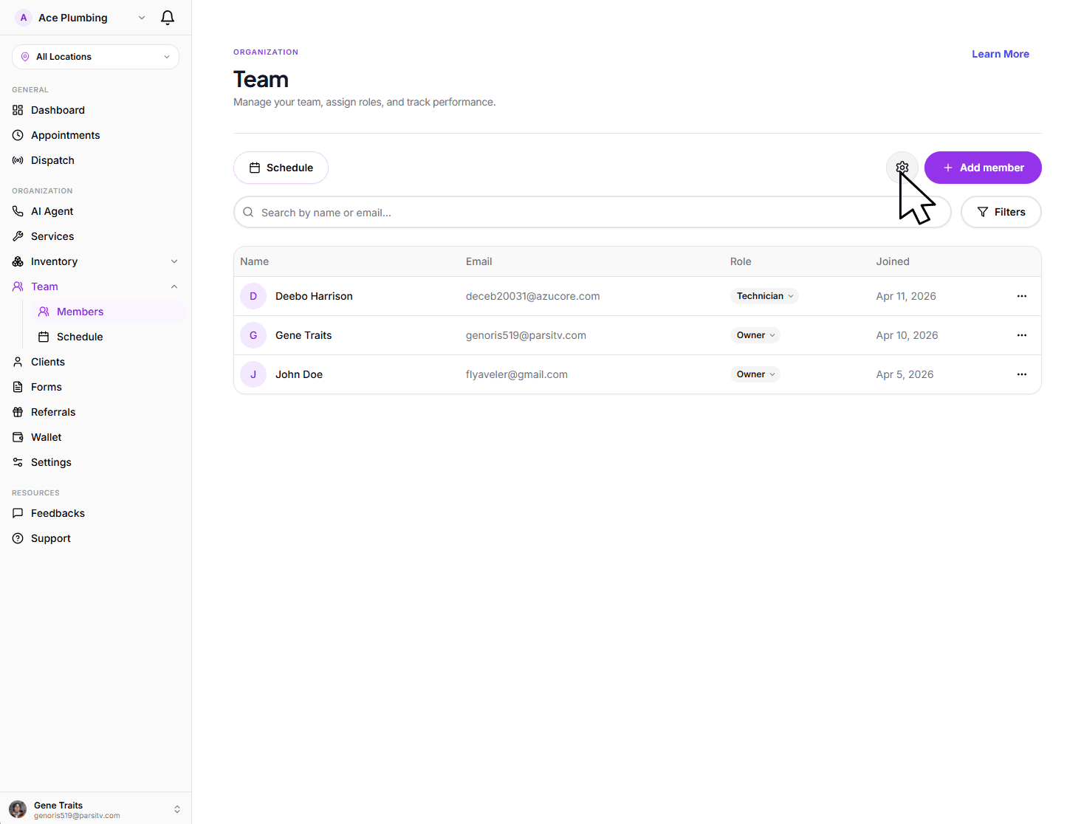Click the Wallet icon in sidebar
Screen dimensions: 1081x824
coord(18,437)
